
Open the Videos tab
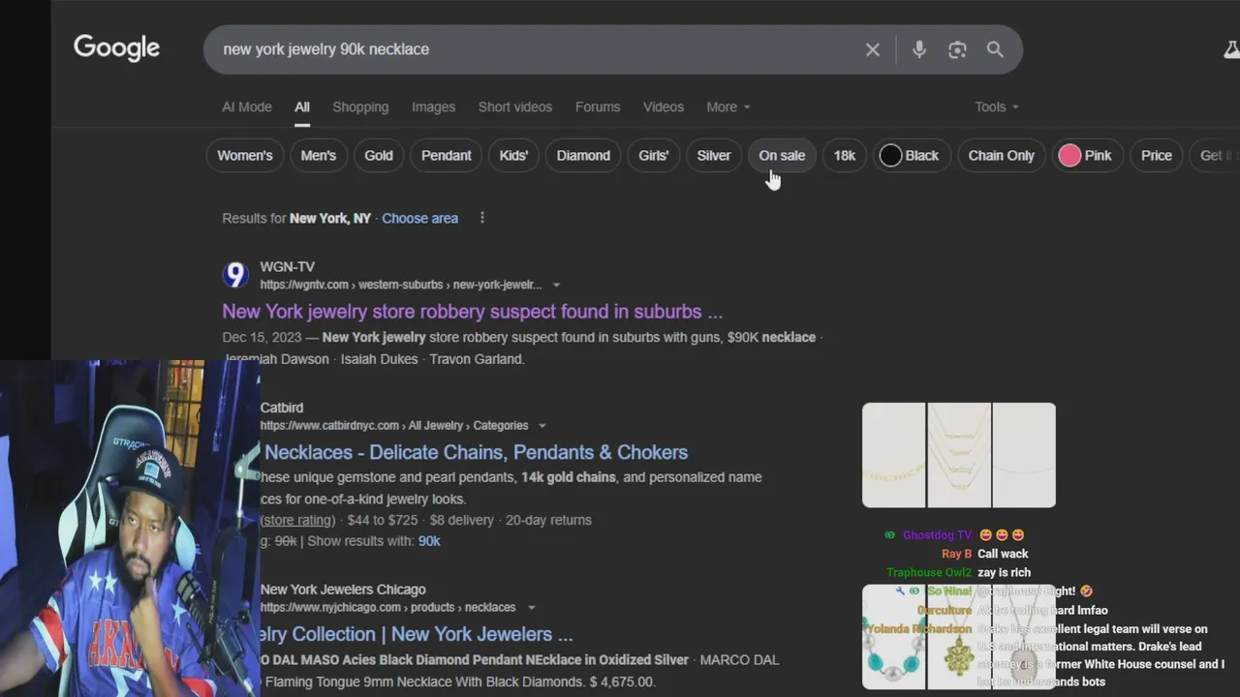point(664,106)
